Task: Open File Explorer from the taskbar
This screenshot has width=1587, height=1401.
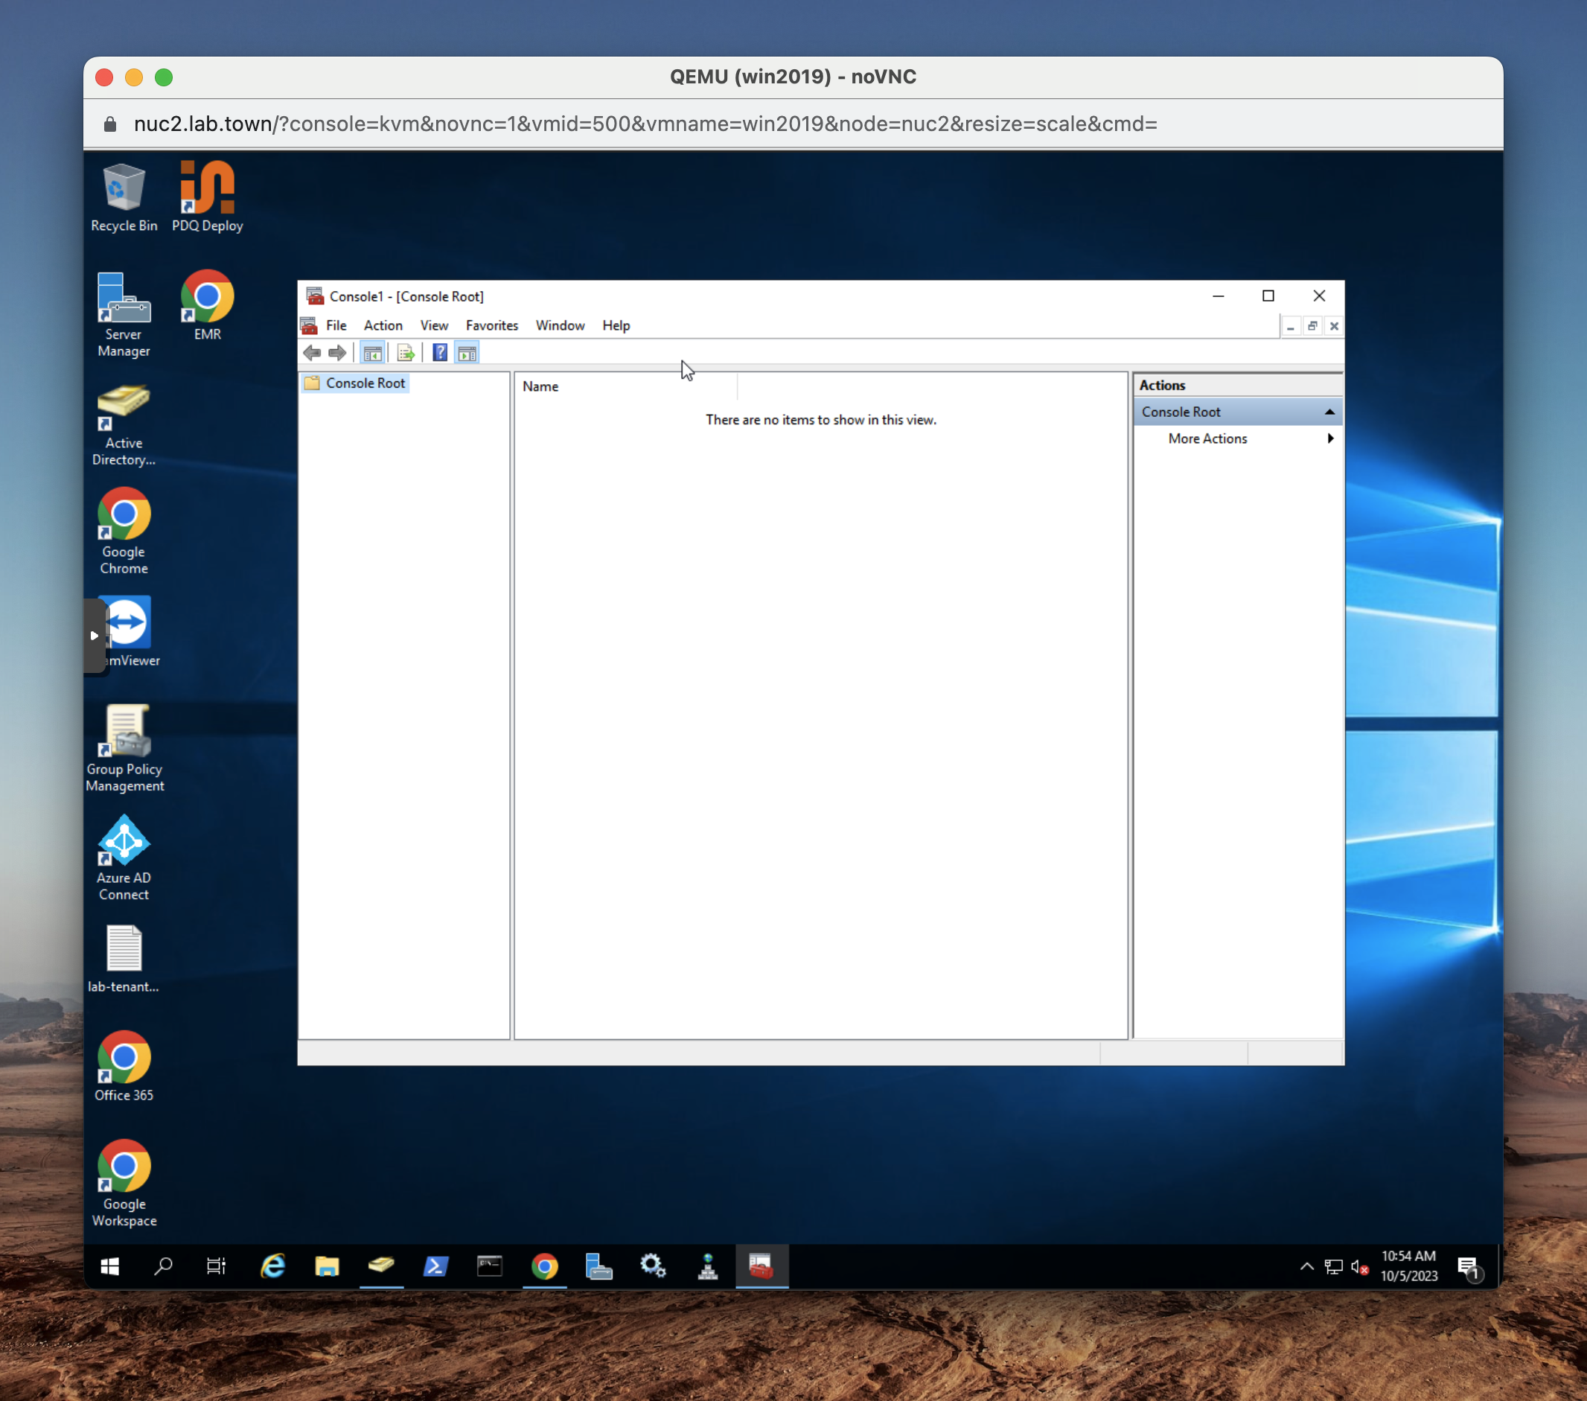Action: [x=327, y=1267]
